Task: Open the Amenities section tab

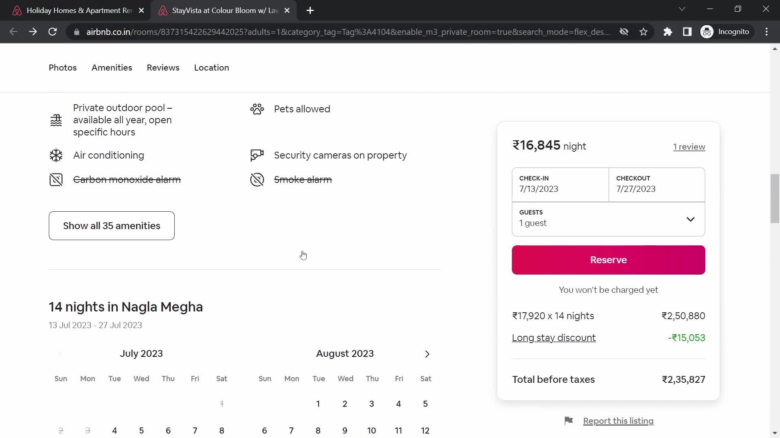Action: click(x=112, y=68)
